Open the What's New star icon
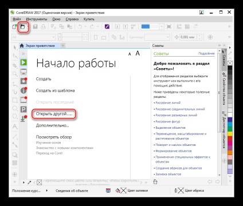This screenshot has height=206, width=243. click(23, 81)
